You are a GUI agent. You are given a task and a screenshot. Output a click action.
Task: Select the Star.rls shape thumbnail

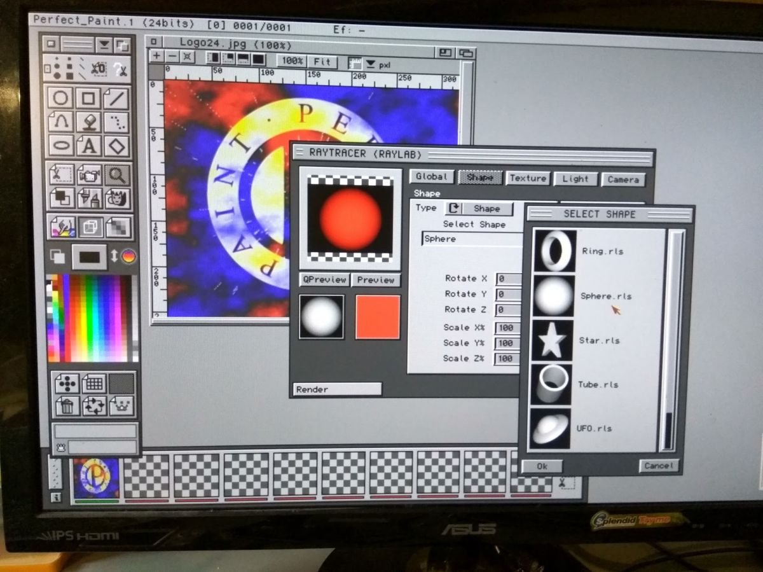[x=553, y=340]
